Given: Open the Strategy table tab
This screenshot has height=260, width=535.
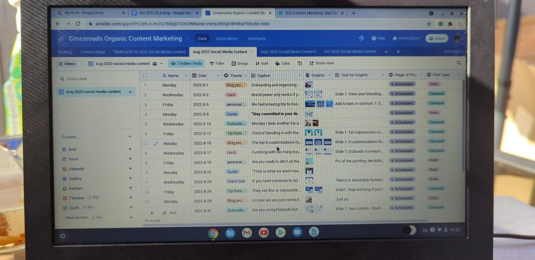Looking at the screenshot, I should coord(65,52).
